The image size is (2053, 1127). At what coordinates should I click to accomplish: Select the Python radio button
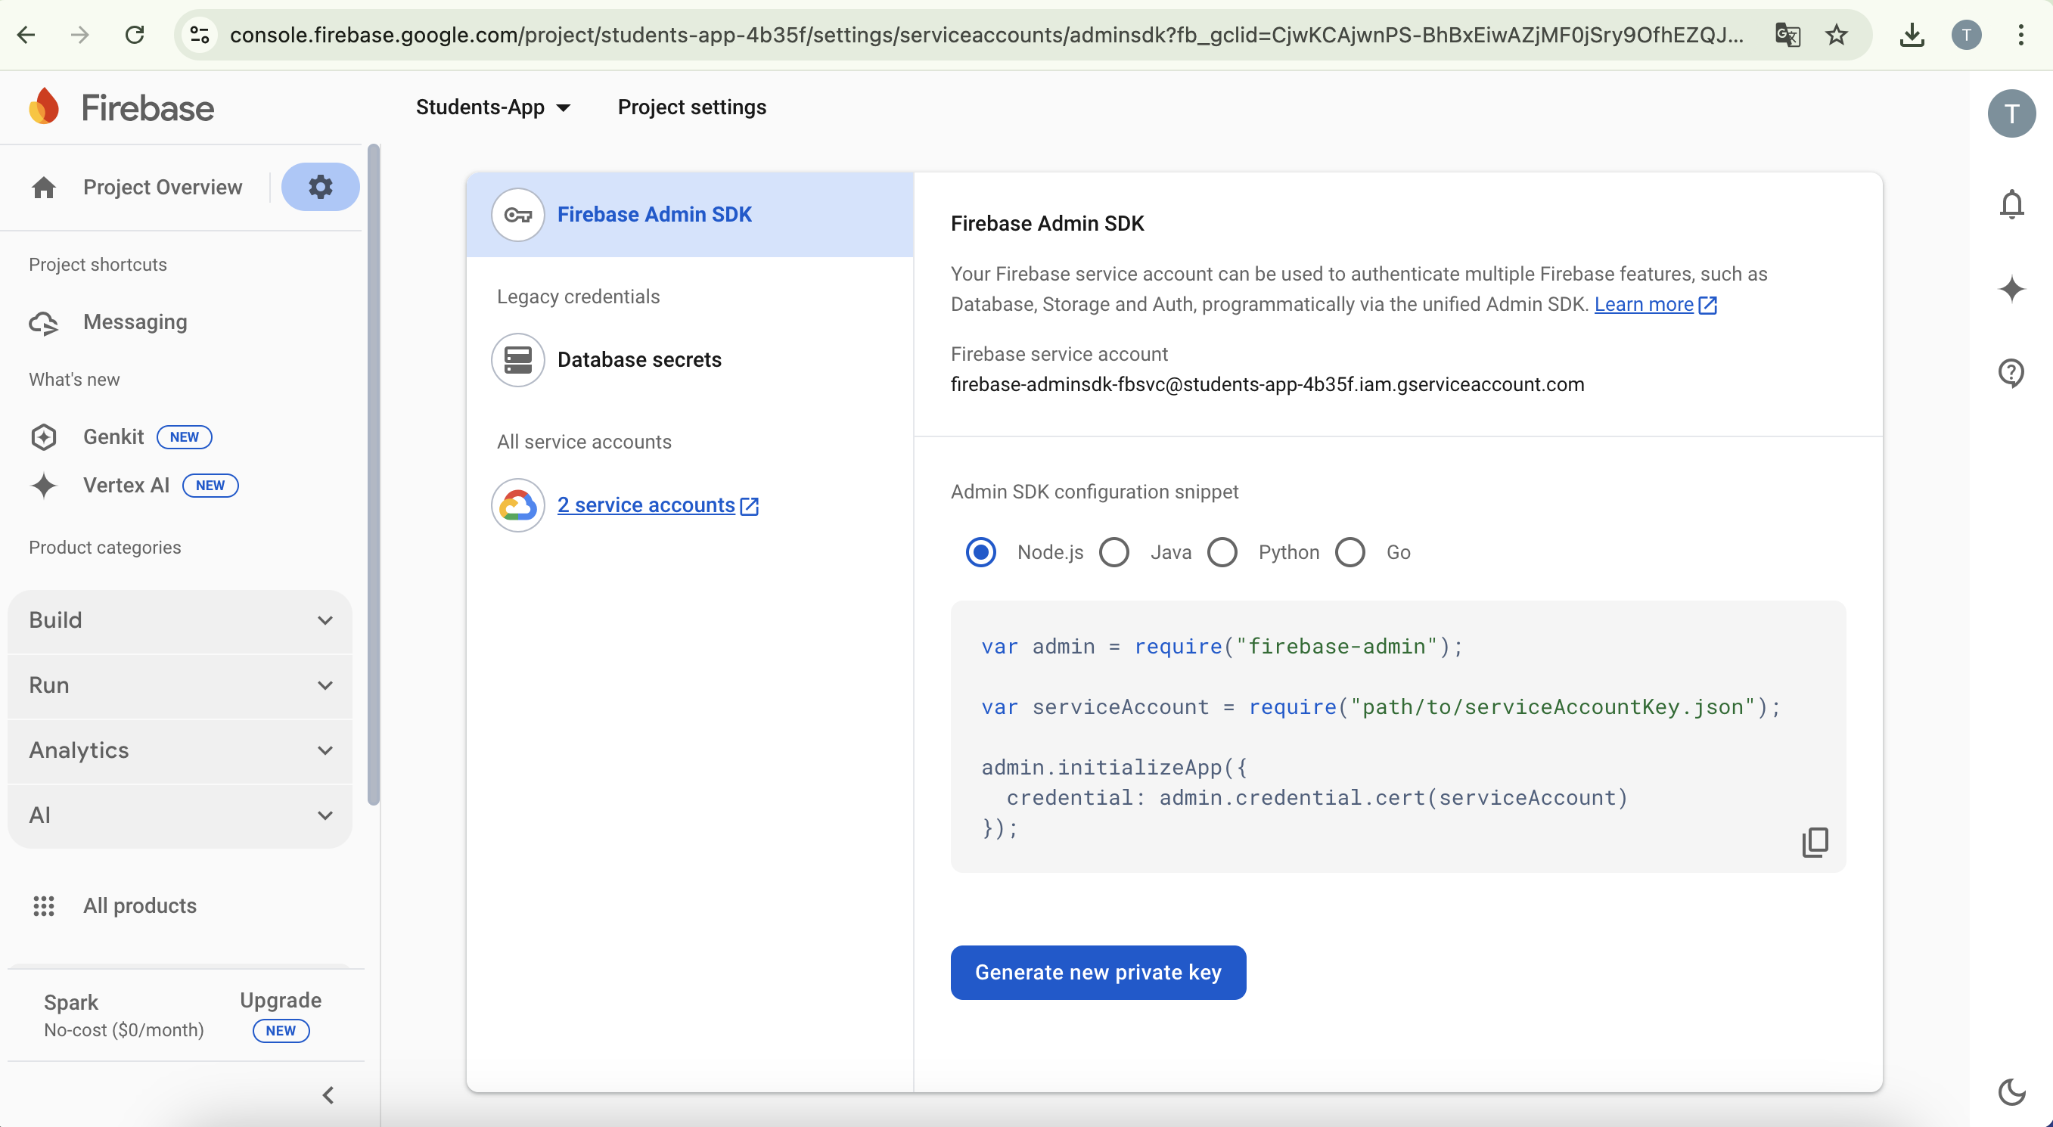[x=1222, y=551]
